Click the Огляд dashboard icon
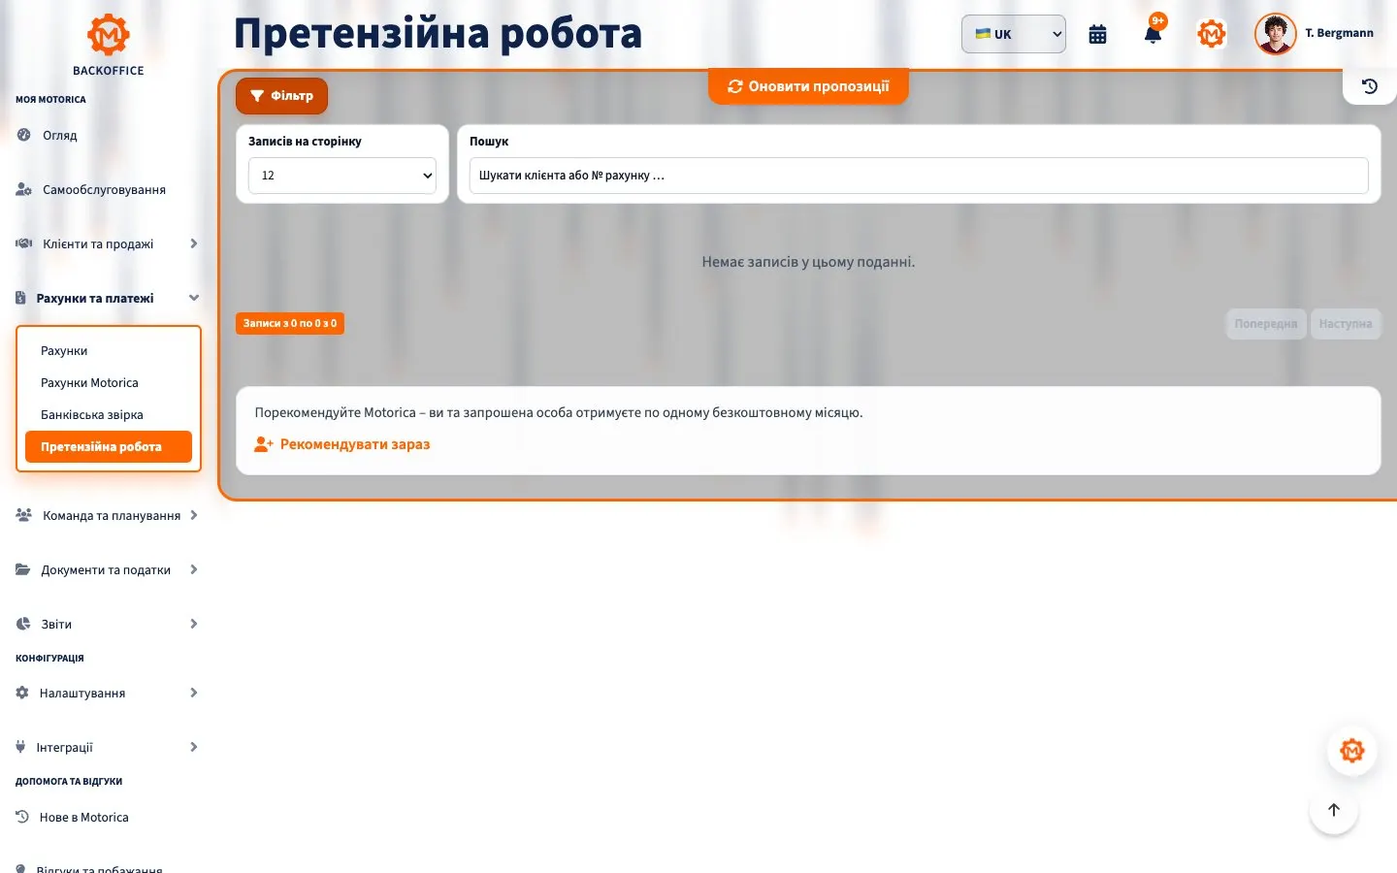1397x873 pixels. pyautogui.click(x=24, y=135)
